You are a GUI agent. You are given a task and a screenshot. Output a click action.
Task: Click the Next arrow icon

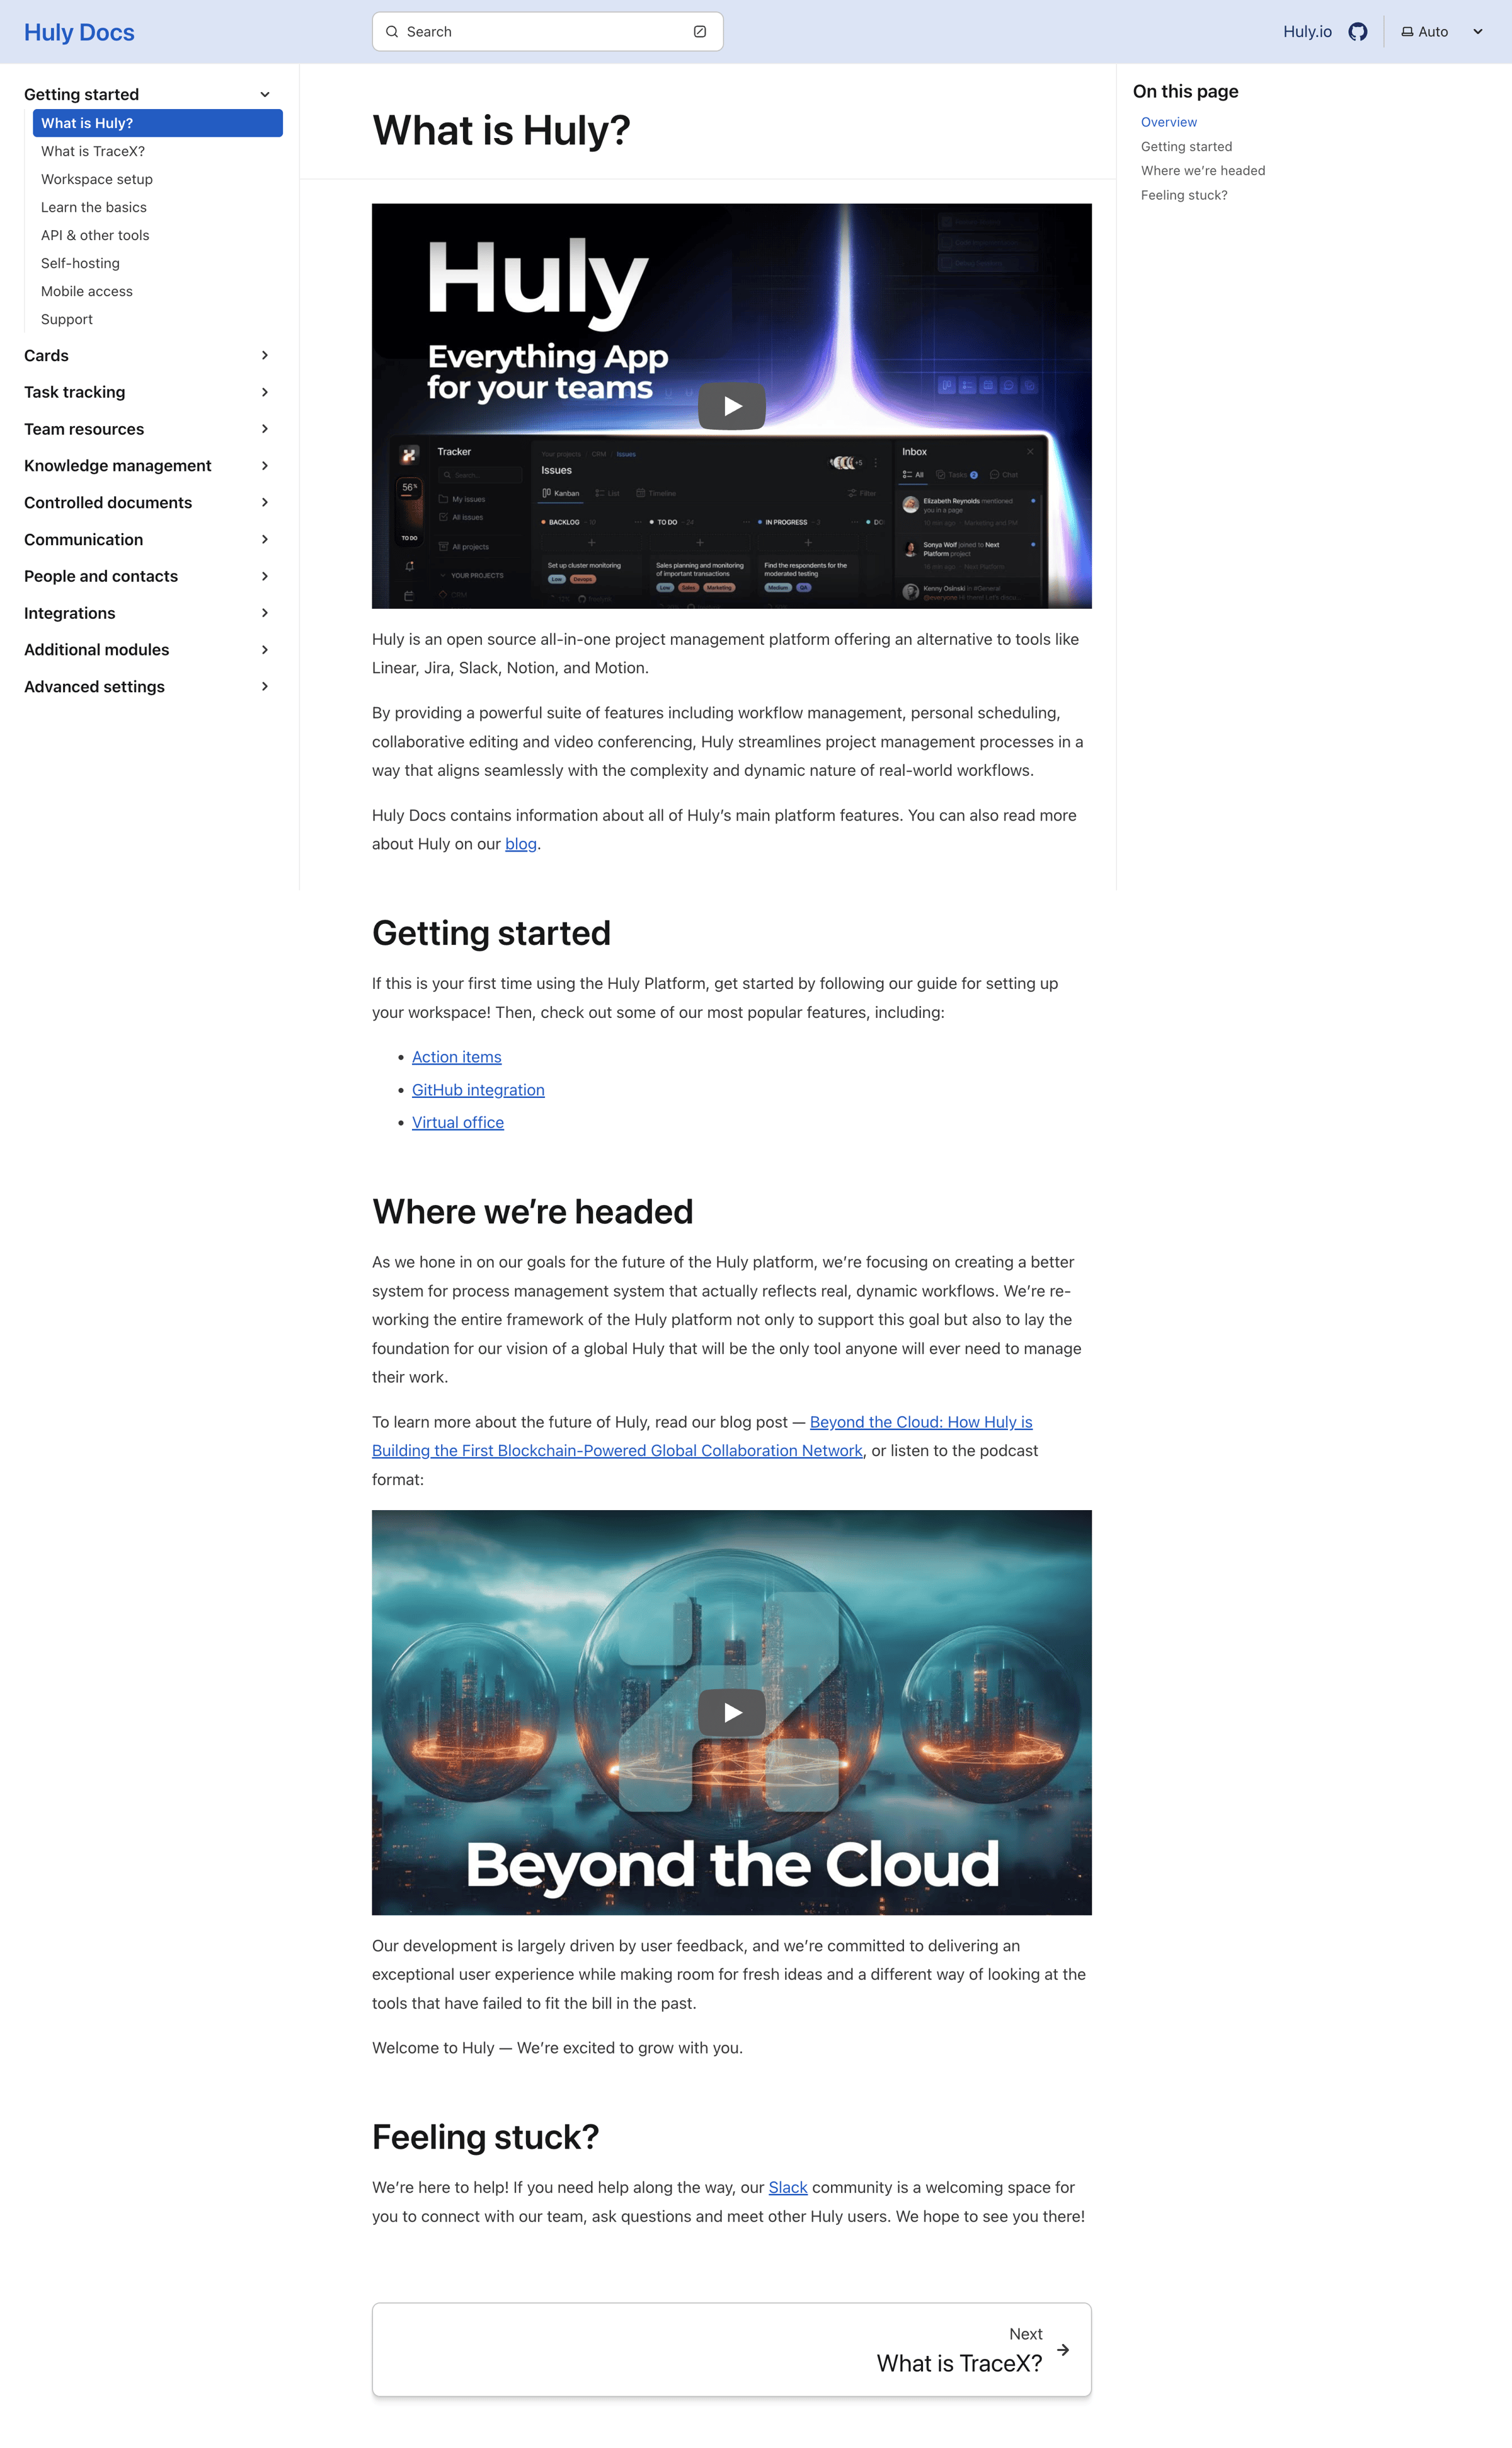point(1063,2349)
